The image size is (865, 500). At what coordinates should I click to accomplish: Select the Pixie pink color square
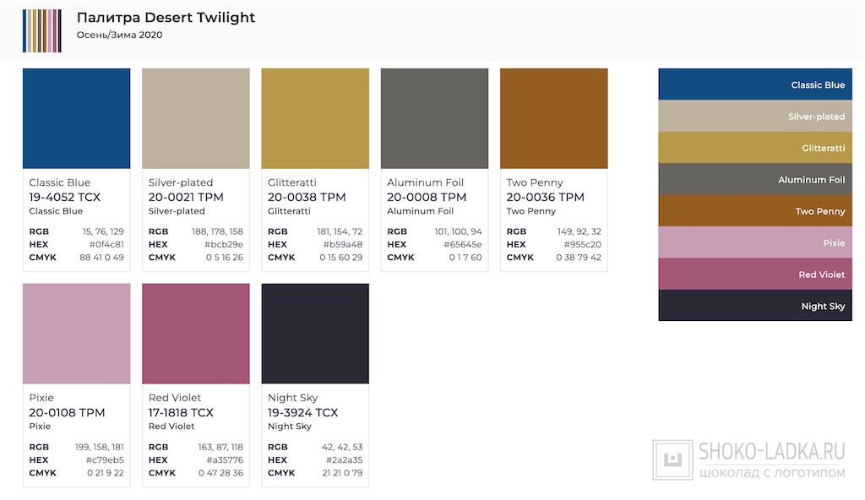click(x=76, y=334)
